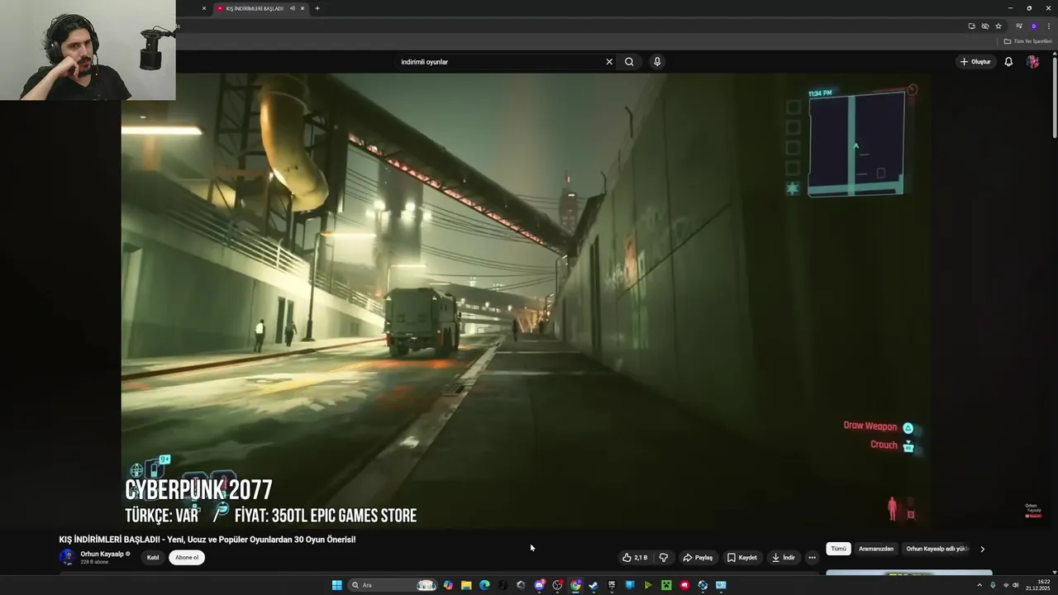
Task: Click the Cyberpunk 2077 video player
Action: (x=526, y=301)
